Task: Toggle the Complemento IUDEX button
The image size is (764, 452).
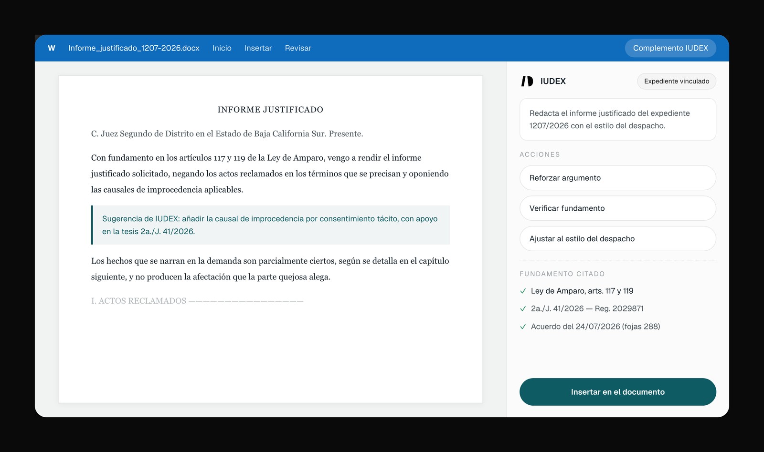Action: click(x=670, y=48)
